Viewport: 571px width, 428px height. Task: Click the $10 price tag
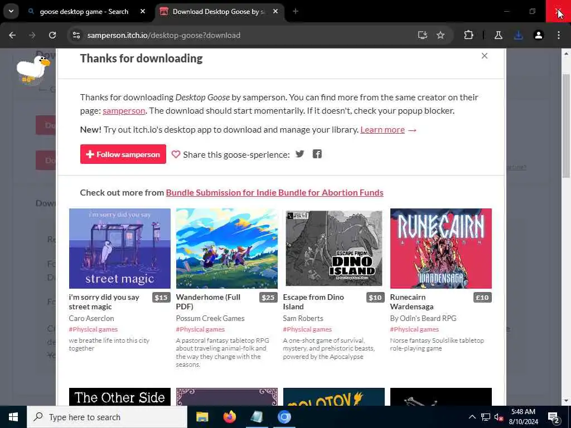coord(375,298)
